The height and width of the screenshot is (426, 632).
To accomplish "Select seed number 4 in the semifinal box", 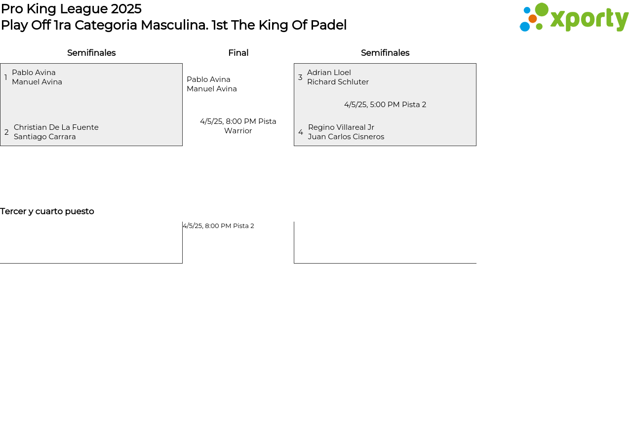I will (x=301, y=132).
